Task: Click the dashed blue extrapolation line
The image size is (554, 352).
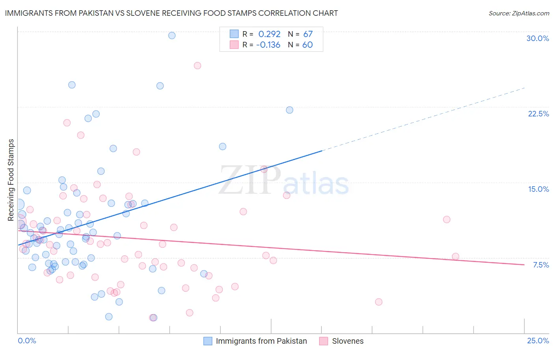Action: [x=423, y=119]
